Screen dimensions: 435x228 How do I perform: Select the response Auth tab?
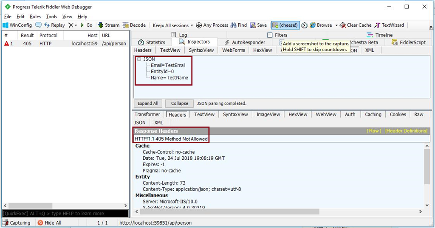tap(350, 114)
